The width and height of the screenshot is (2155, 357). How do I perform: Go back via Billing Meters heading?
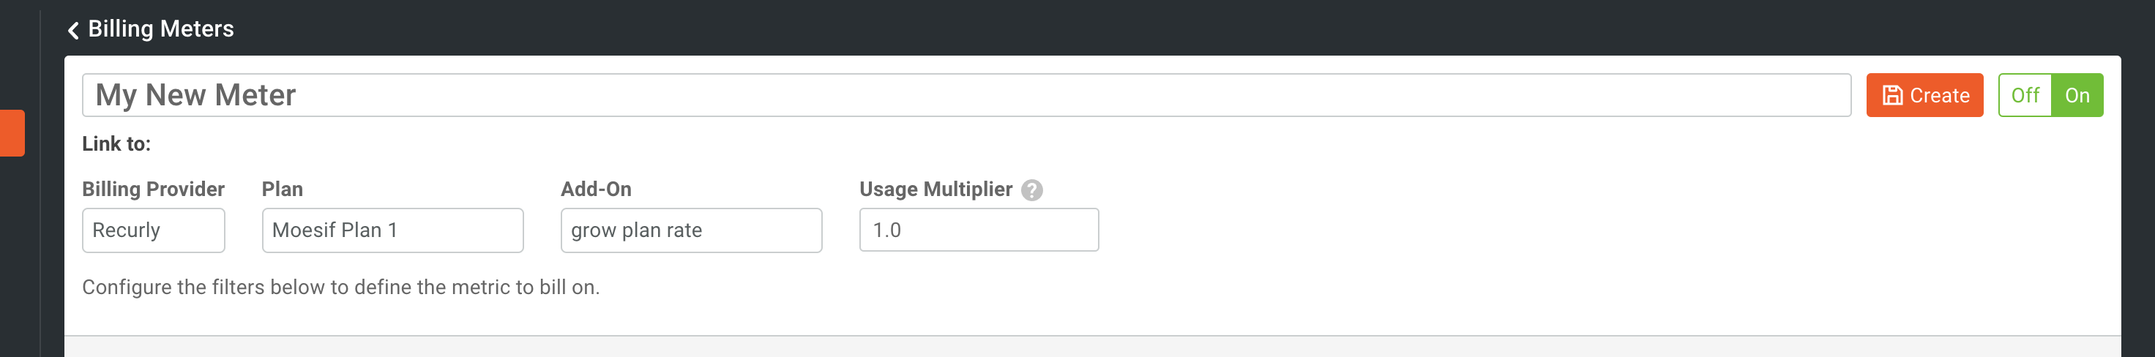[160, 29]
